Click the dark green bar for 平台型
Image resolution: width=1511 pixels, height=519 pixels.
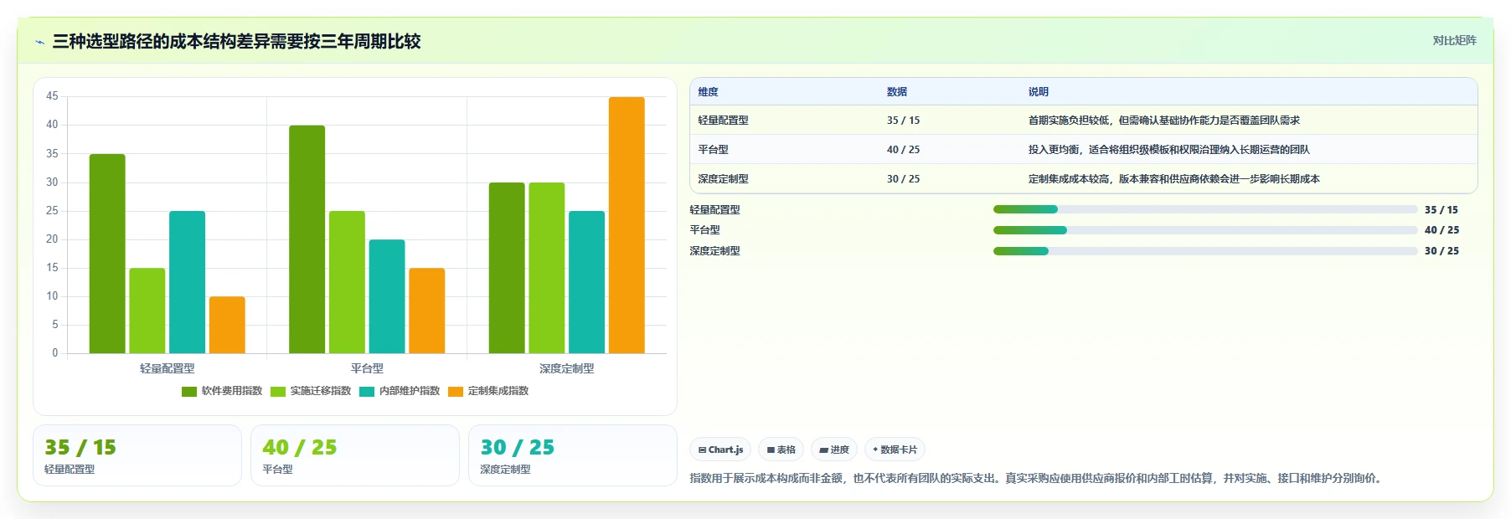[307, 239]
